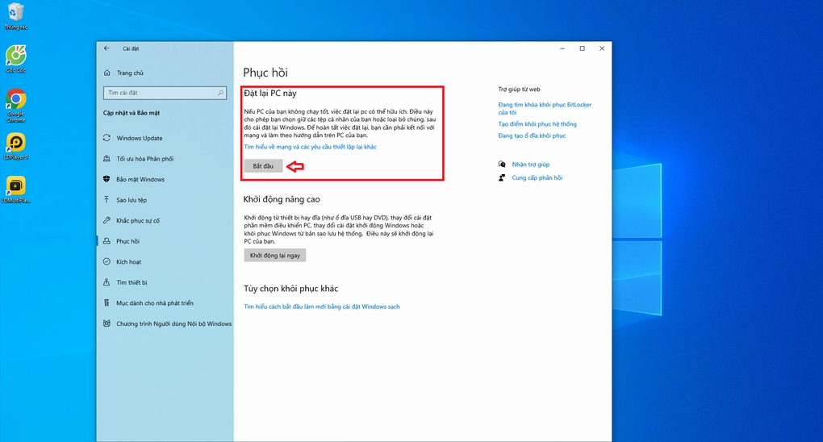Click the search magnifier icon in settings search
The image size is (823, 442).
(x=221, y=93)
